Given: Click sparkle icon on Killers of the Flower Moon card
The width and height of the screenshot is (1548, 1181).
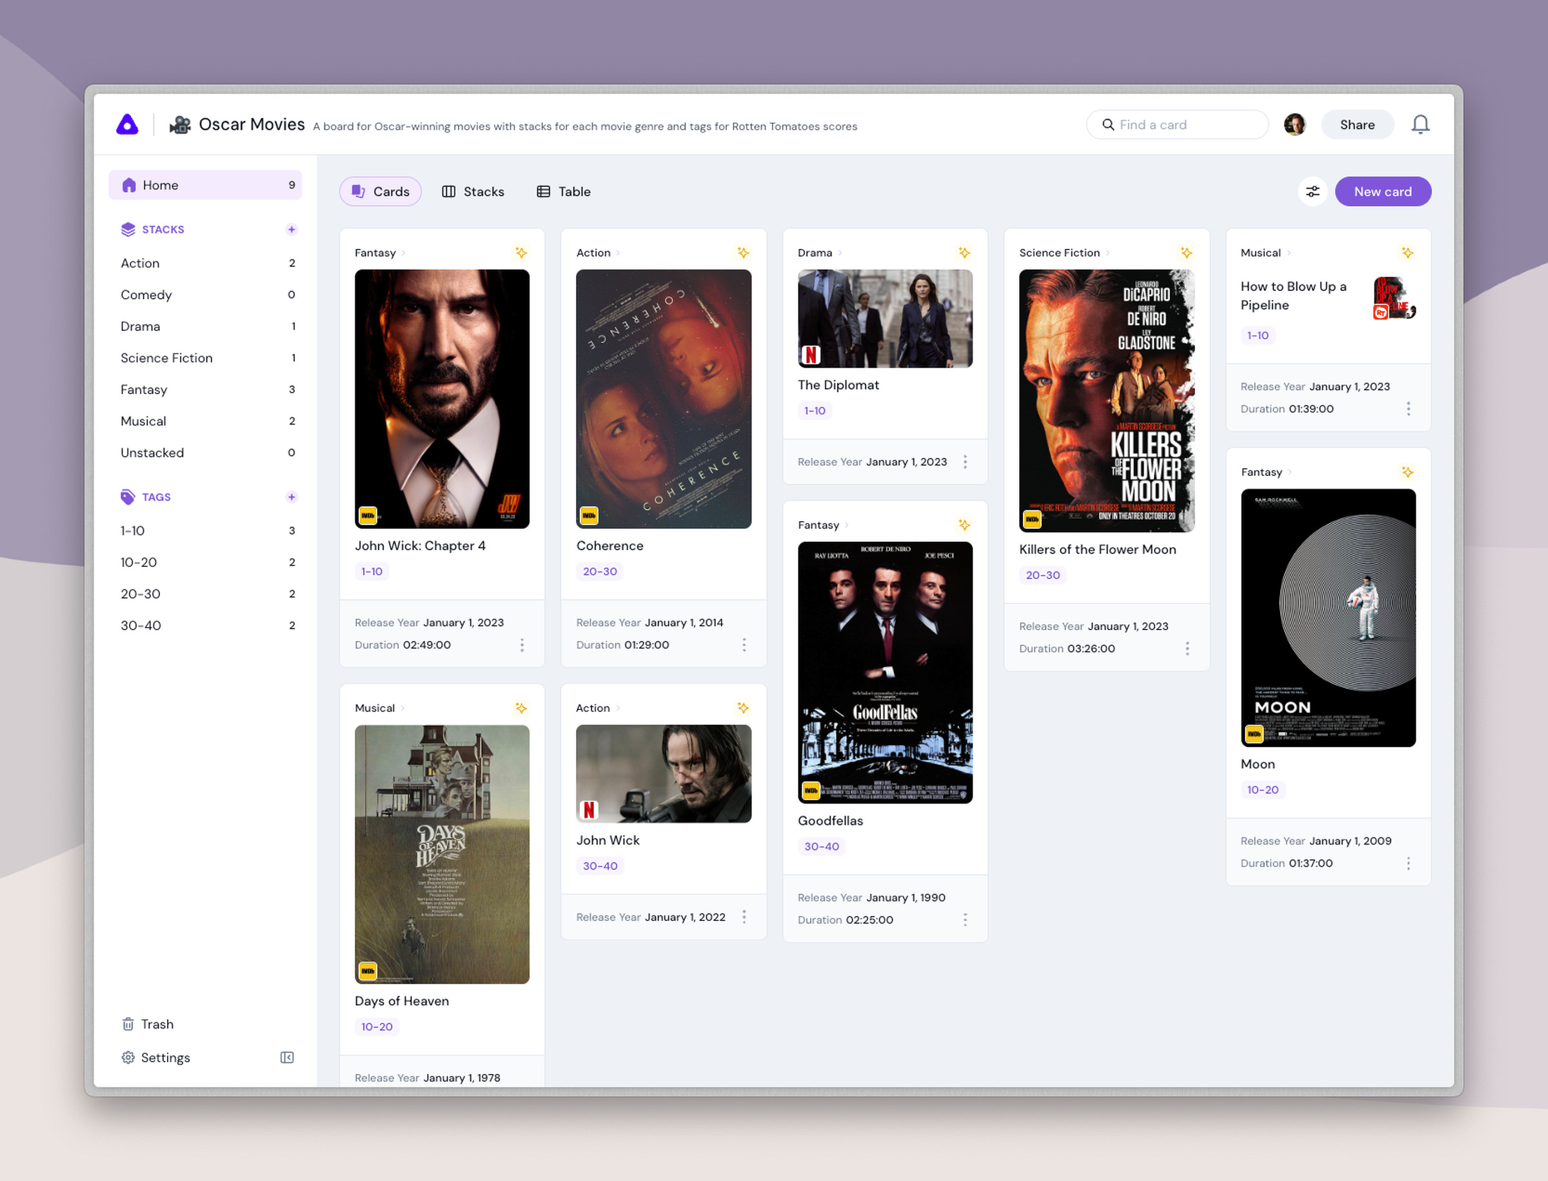Looking at the screenshot, I should click(1186, 252).
